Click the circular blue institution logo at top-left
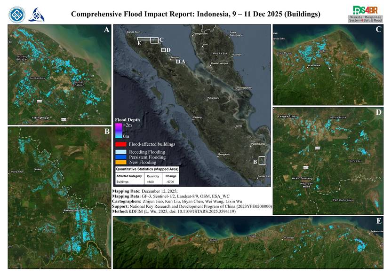Screen dimensions: 391x274 16,14
